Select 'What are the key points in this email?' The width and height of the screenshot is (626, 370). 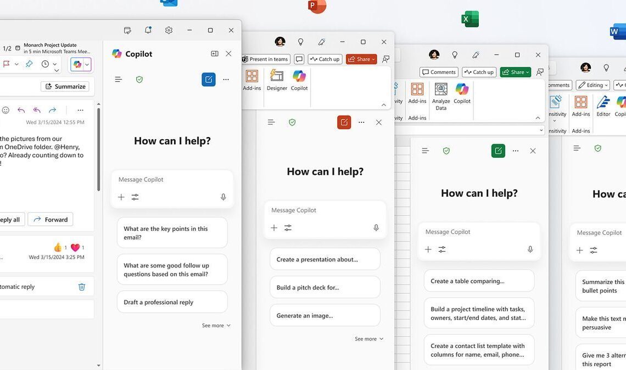(x=172, y=233)
